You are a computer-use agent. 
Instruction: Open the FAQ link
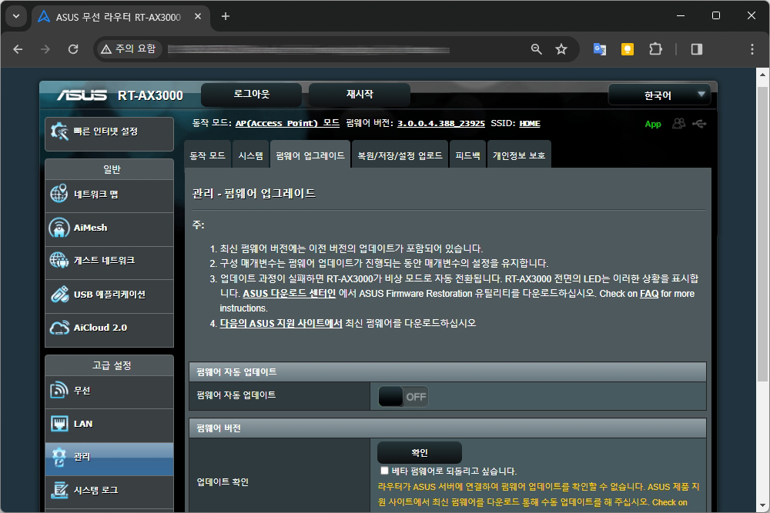[649, 293]
